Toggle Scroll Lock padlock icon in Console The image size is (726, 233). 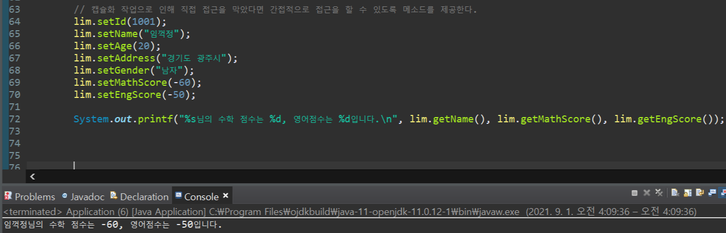pos(687,193)
